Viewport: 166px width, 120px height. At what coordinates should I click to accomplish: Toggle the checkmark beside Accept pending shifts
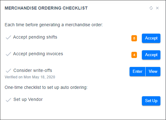coord(8,37)
